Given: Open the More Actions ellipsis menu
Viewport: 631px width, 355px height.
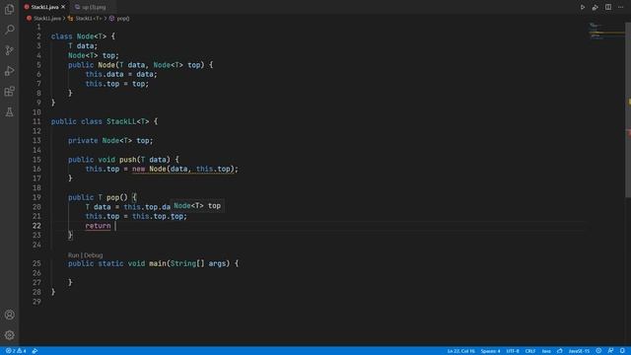Looking at the screenshot, I should pos(621,7).
